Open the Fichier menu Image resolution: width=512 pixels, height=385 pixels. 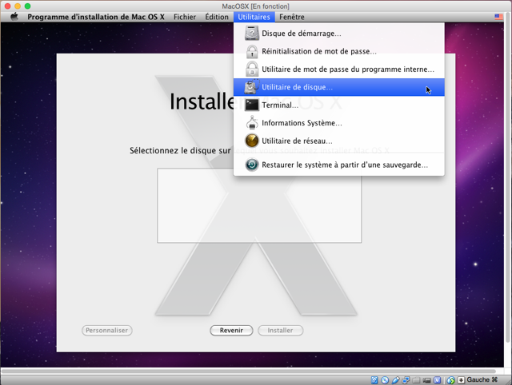185,17
